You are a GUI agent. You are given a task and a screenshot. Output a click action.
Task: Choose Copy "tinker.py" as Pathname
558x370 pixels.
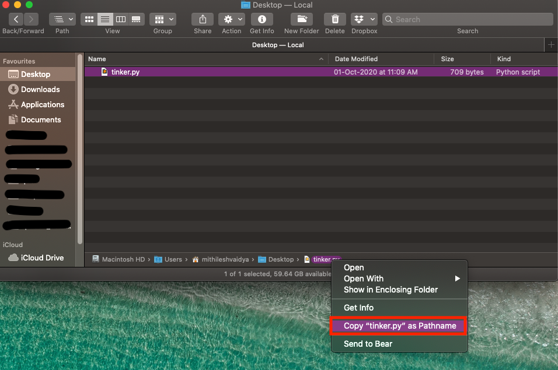coord(399,326)
